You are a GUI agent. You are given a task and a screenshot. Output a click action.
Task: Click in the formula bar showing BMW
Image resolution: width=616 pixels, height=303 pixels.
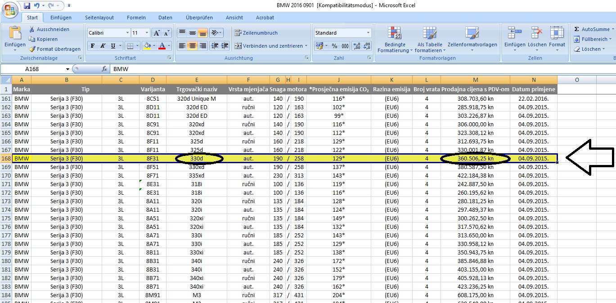click(362, 69)
